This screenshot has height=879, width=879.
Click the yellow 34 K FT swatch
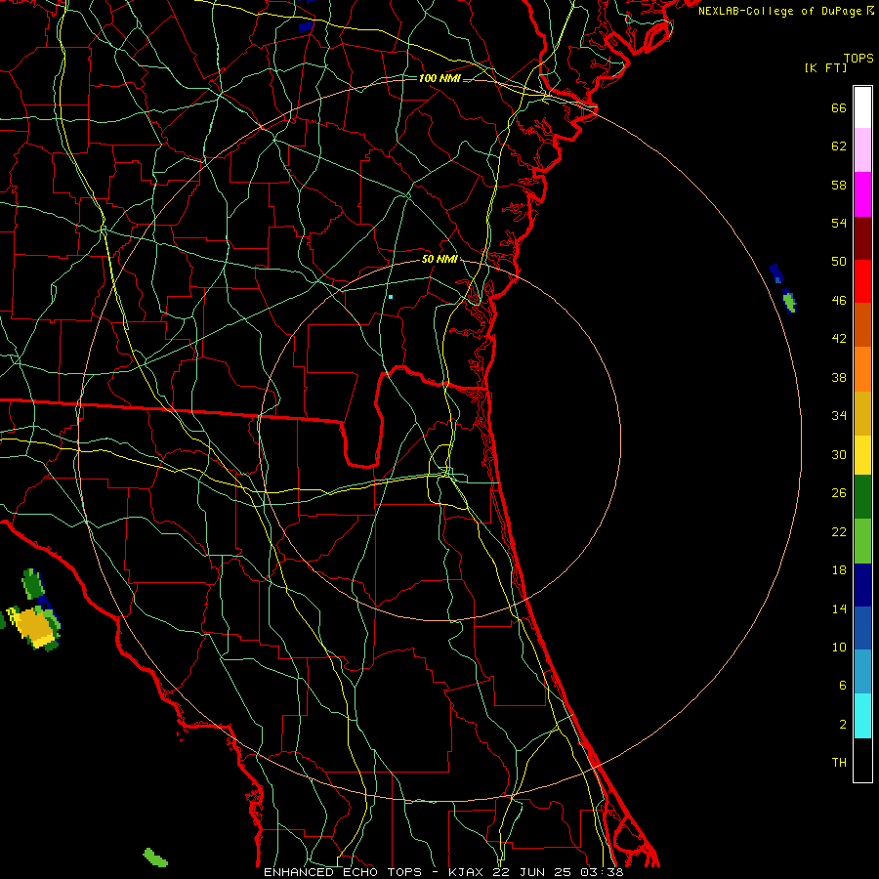tap(862, 454)
